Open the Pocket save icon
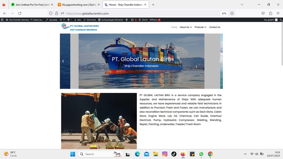 (x=263, y=13)
